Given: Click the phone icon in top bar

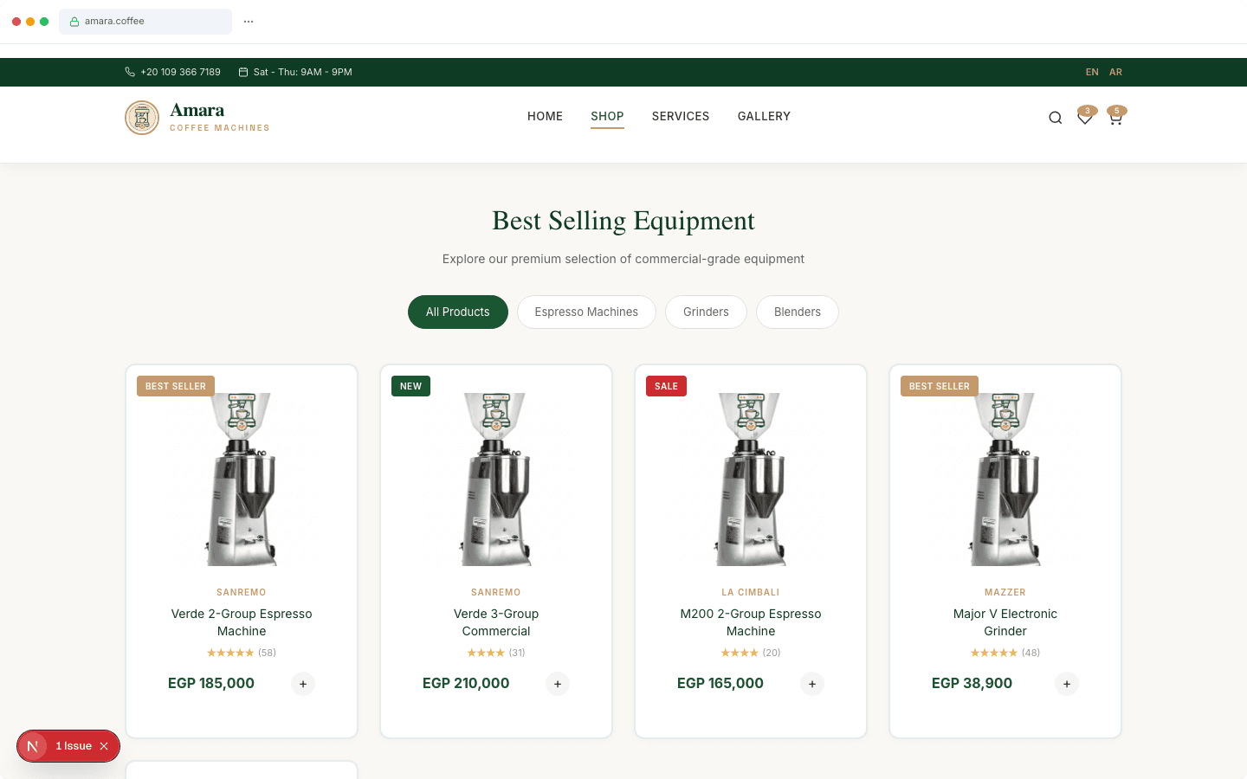Looking at the screenshot, I should tap(130, 72).
